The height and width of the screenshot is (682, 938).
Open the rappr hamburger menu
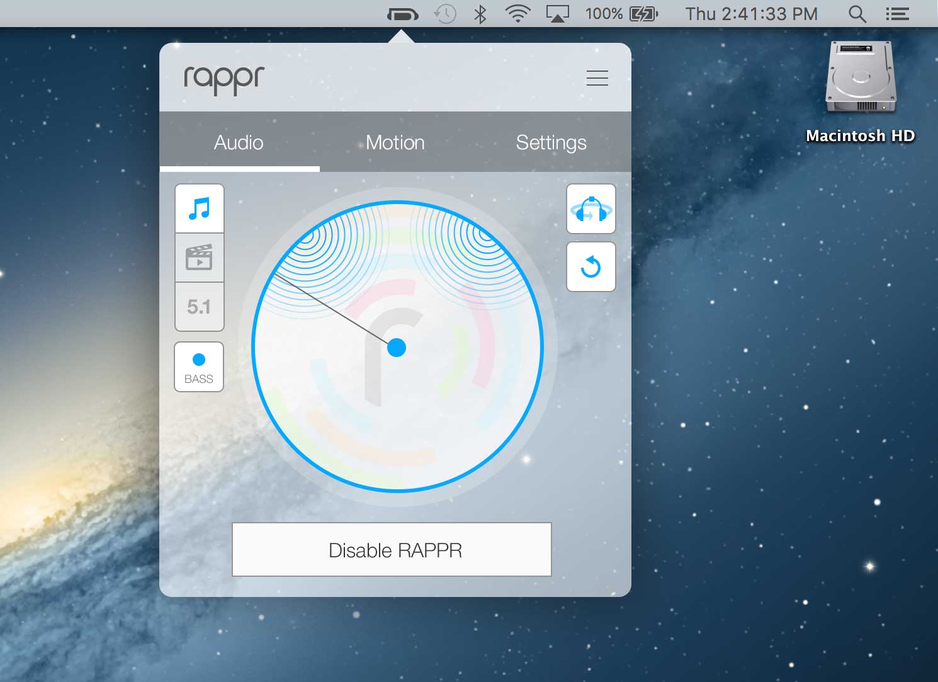tap(597, 78)
